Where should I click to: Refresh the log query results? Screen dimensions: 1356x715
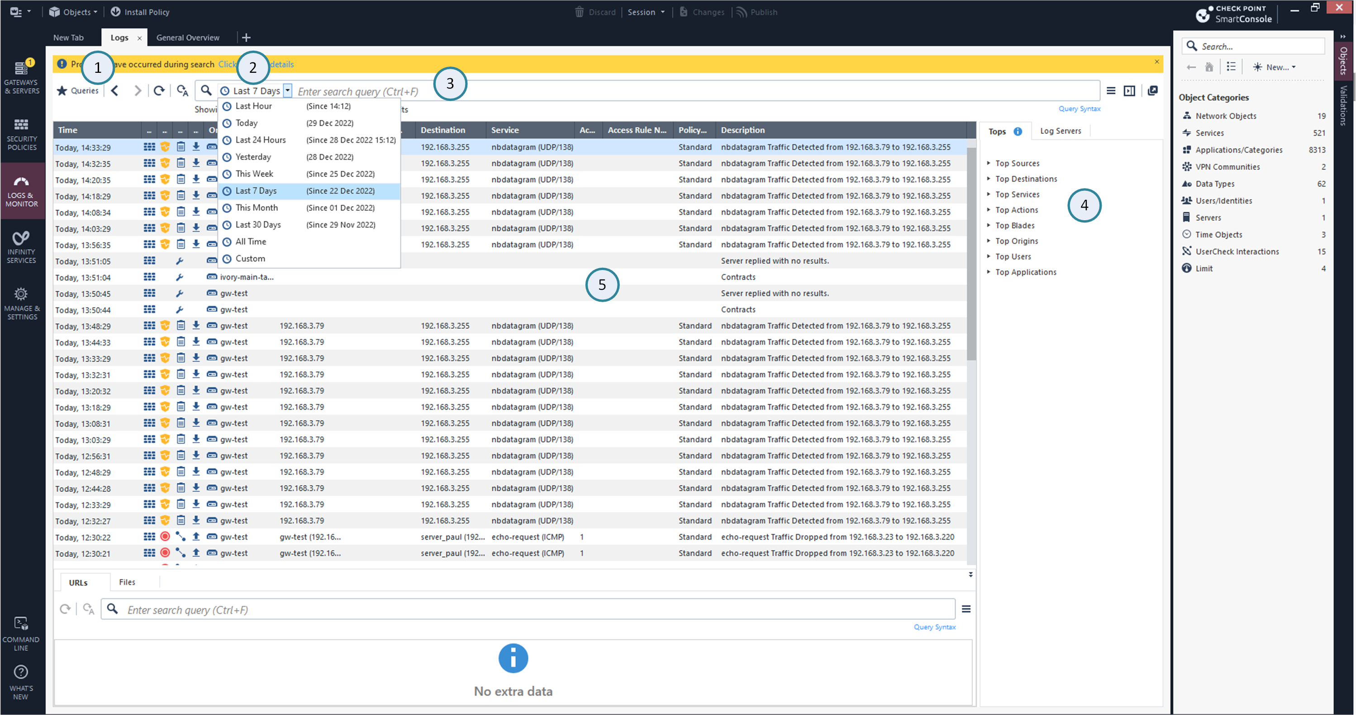pos(159,90)
